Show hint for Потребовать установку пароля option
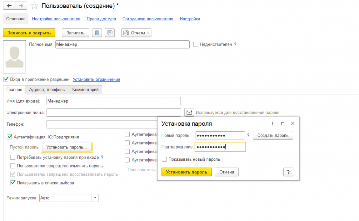 point(102,157)
